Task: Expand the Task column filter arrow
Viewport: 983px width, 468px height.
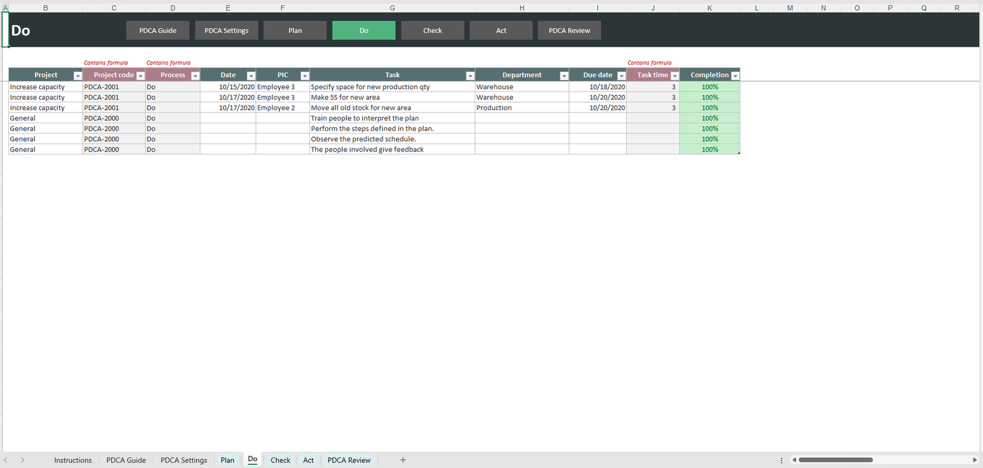Action: tap(470, 76)
